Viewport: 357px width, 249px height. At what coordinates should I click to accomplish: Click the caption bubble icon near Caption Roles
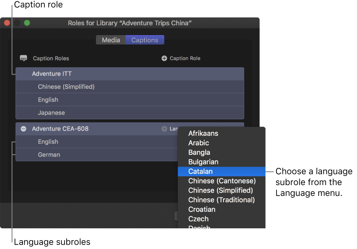(x=23, y=58)
